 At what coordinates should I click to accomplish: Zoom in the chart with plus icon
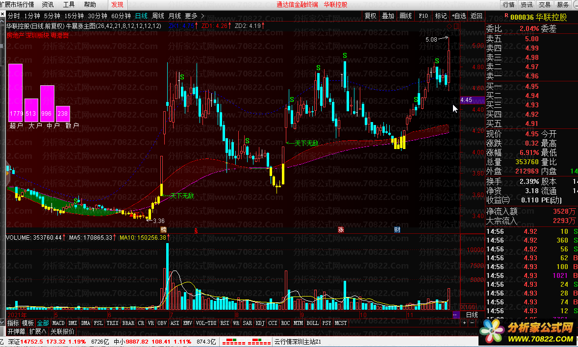[x=464, y=323]
